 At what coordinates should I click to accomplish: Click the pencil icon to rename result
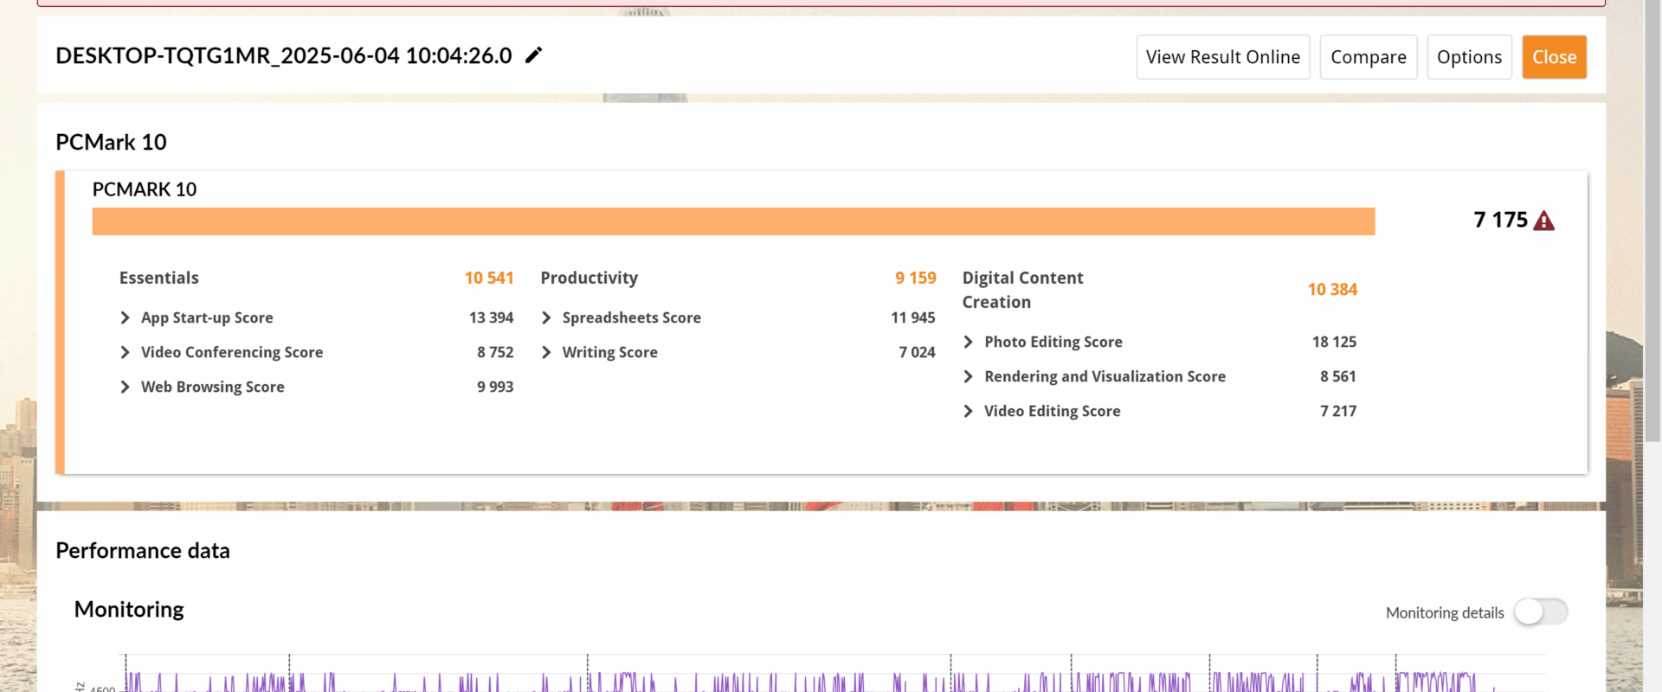(x=534, y=55)
